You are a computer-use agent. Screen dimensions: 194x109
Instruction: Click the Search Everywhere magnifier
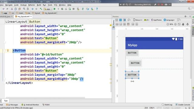pos(189,9)
